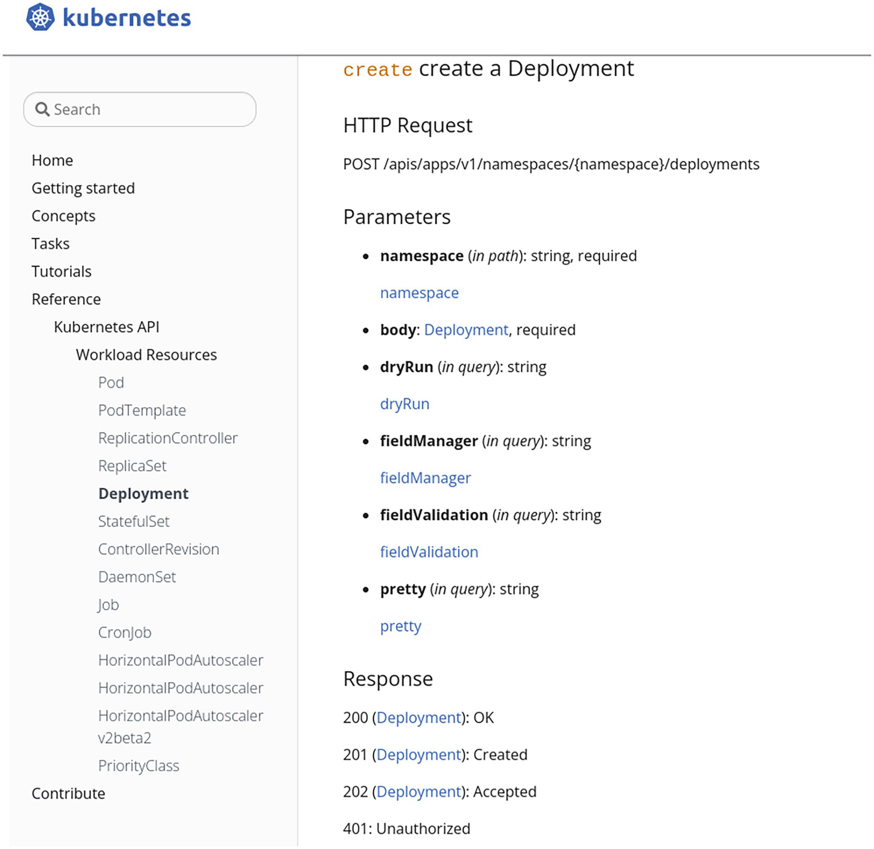Focus the Search input field
Viewport: 874px width, 849px height.
pos(140,110)
